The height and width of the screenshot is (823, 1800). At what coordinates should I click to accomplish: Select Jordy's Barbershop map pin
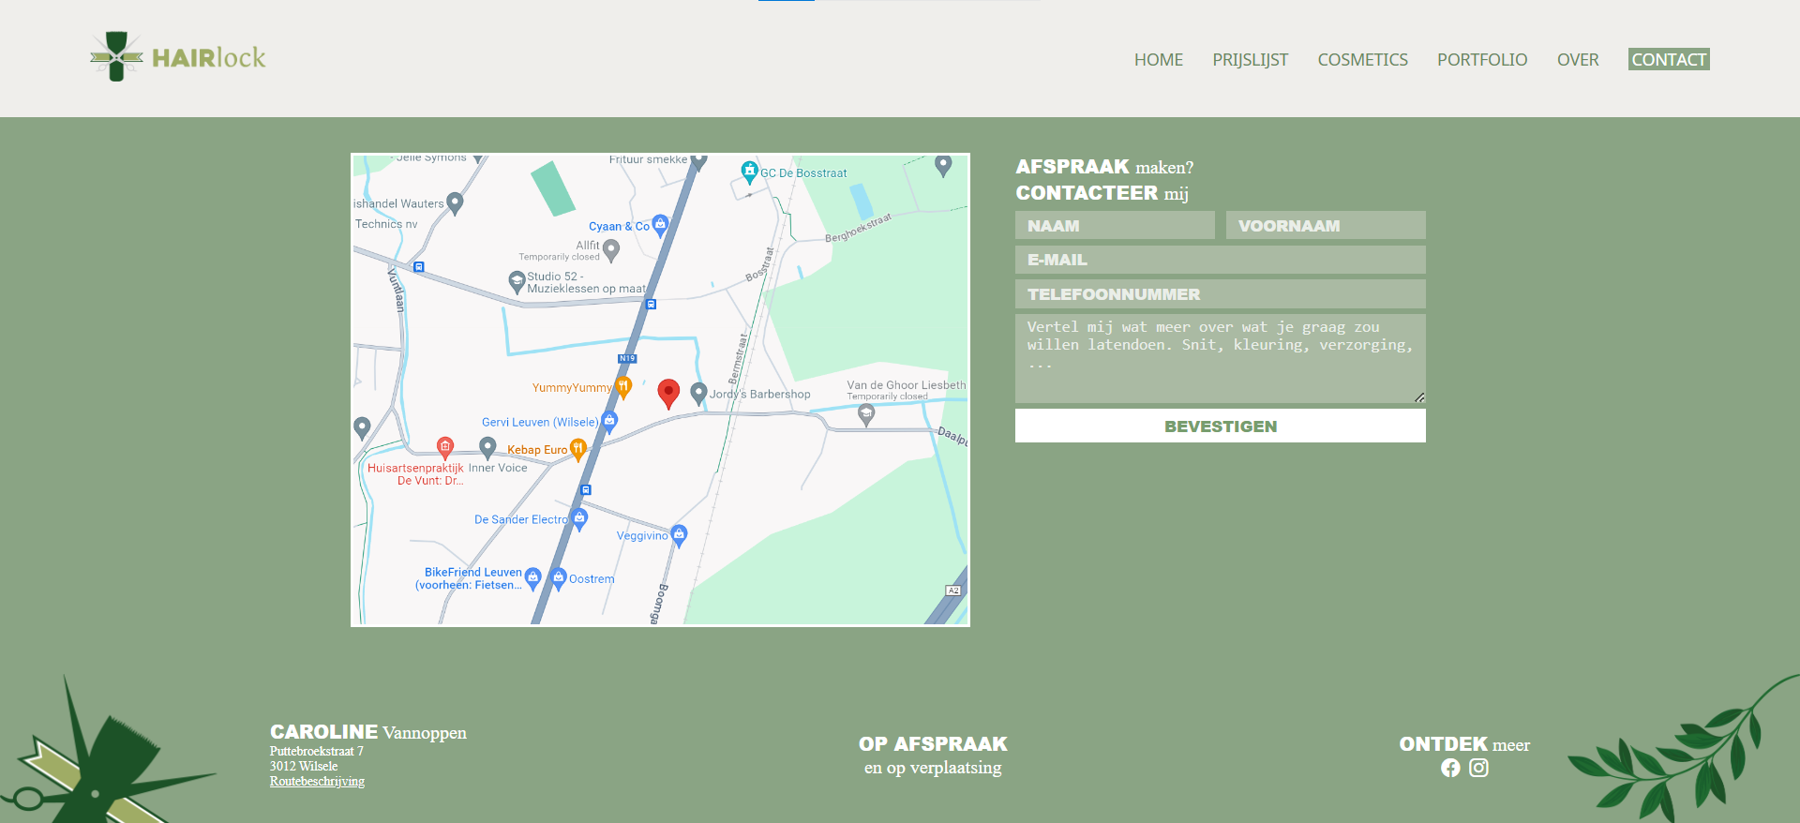[x=698, y=394]
